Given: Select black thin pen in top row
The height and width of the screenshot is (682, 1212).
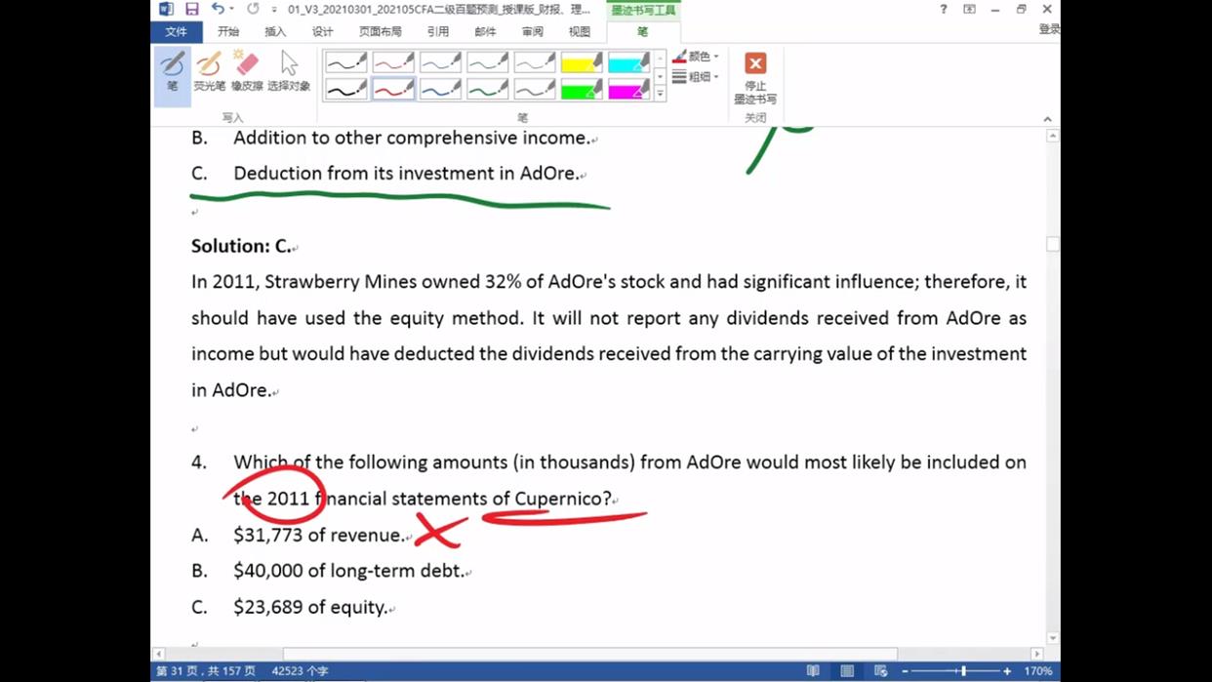Looking at the screenshot, I should pos(346,63).
